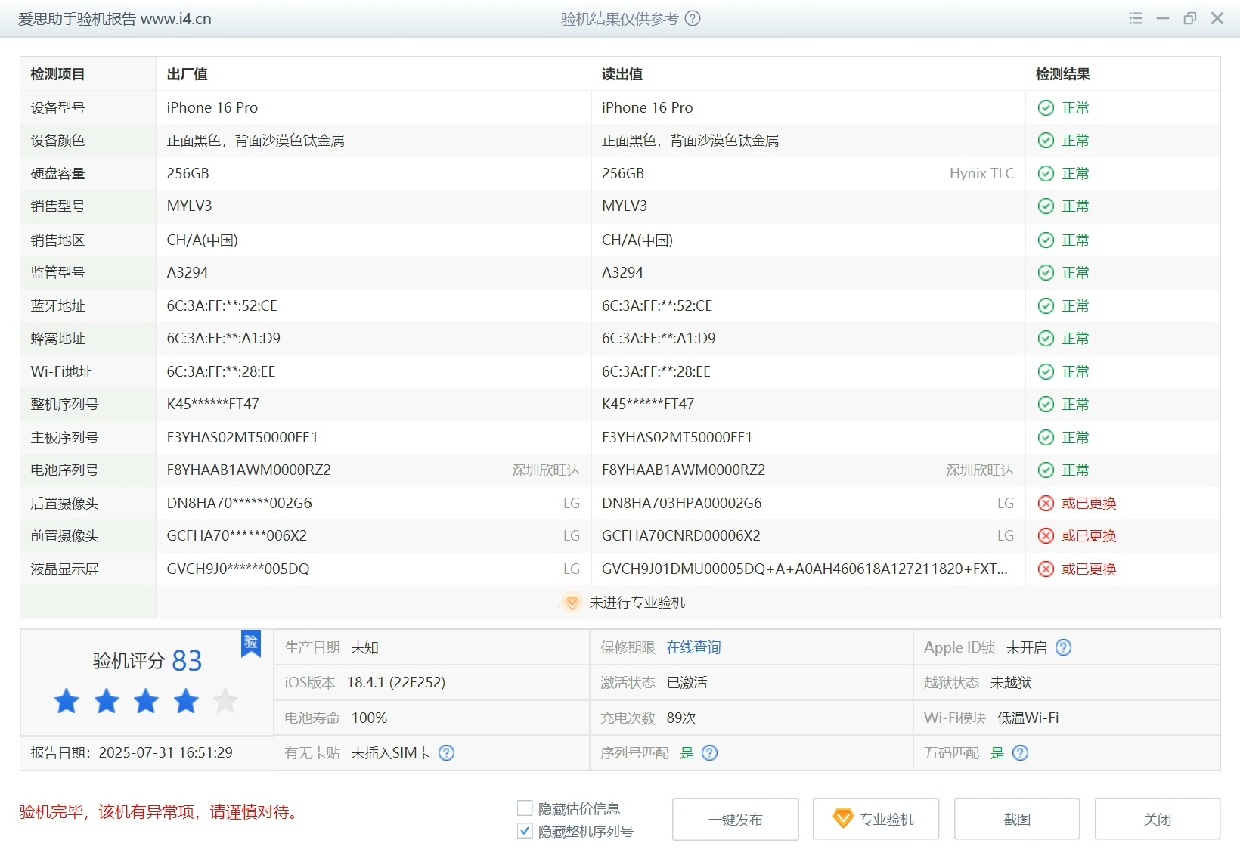Viewport: 1240px width, 859px height.
Task: Select read value A3294 for 监管型号
Action: point(622,273)
